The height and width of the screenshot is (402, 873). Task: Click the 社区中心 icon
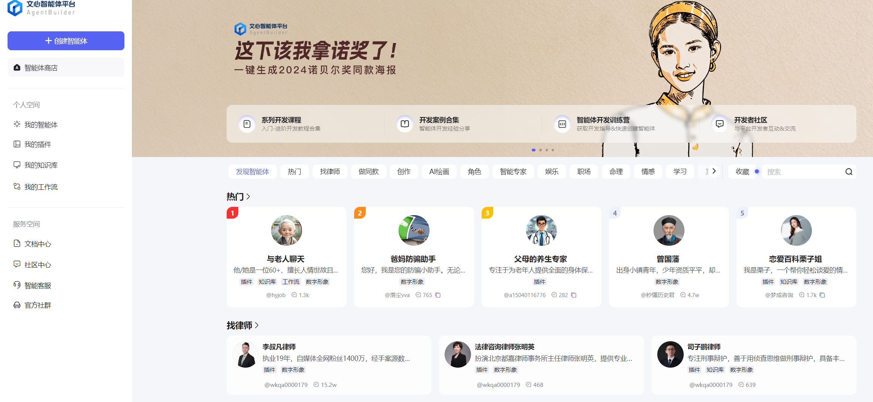click(17, 264)
